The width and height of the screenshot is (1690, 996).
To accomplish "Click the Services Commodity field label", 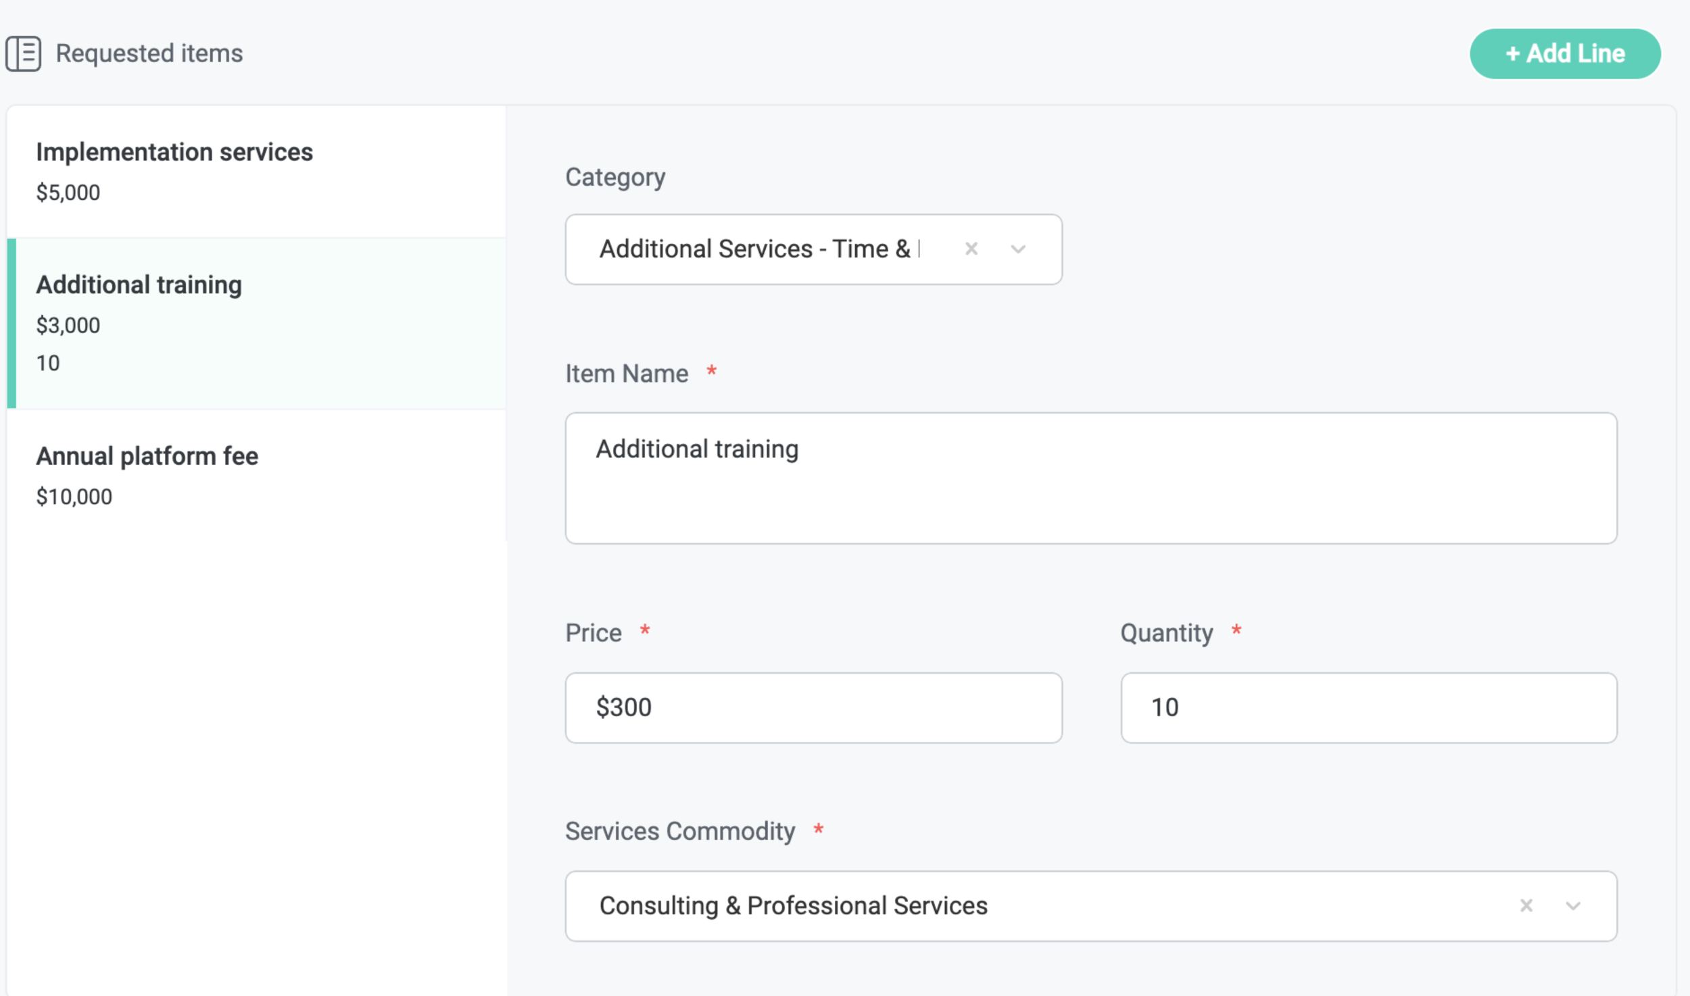I will [679, 831].
